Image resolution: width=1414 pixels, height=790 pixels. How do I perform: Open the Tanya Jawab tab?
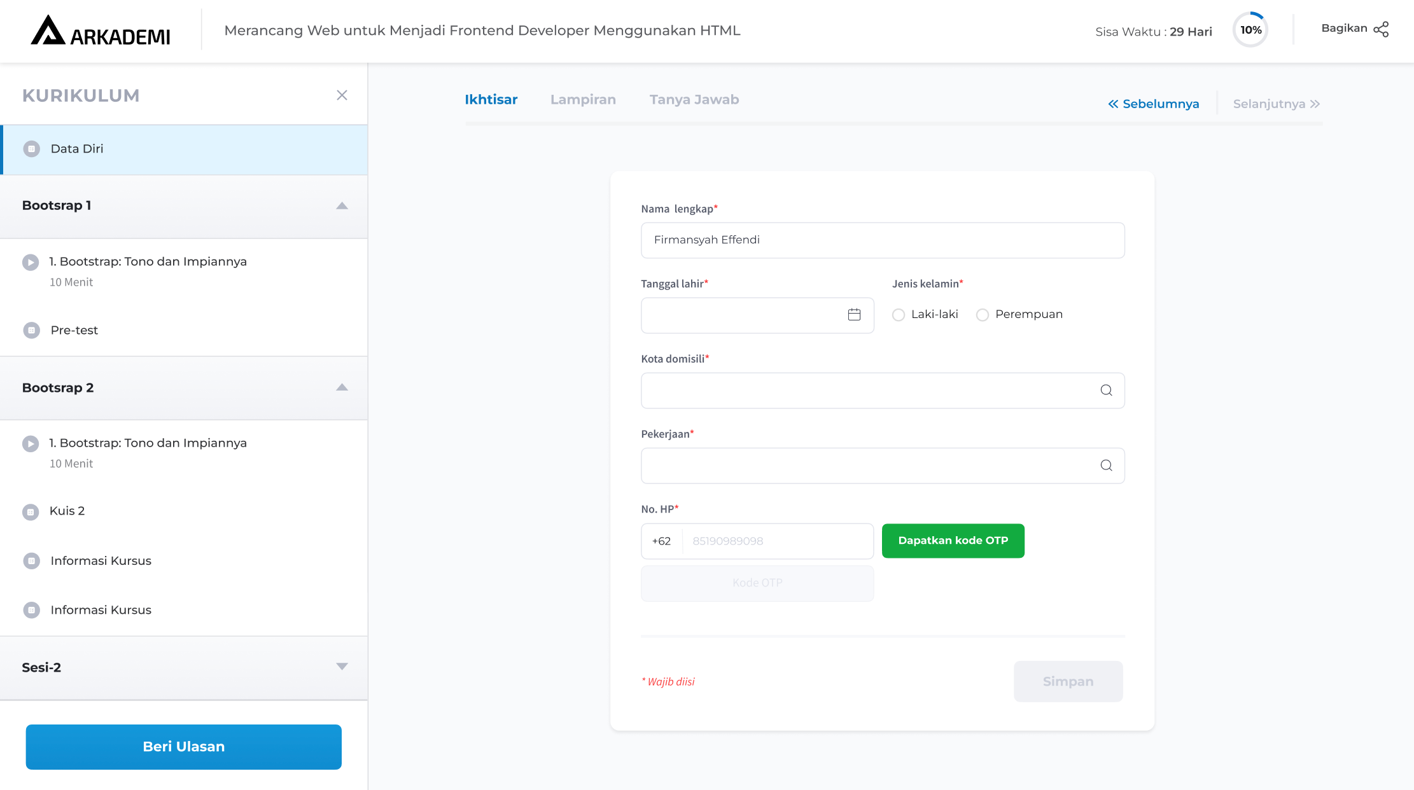click(694, 100)
